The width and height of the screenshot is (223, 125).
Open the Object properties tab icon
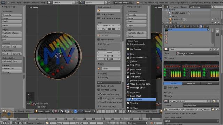click(185, 26)
